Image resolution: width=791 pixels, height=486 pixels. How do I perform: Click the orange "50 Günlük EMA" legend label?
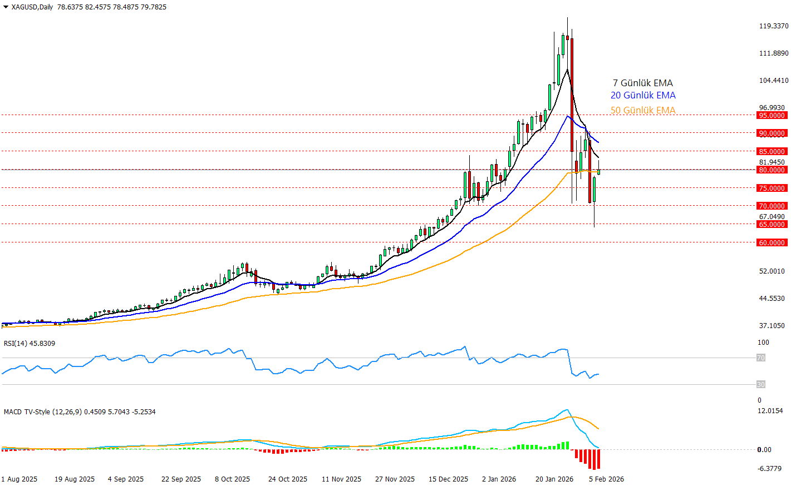coord(643,110)
